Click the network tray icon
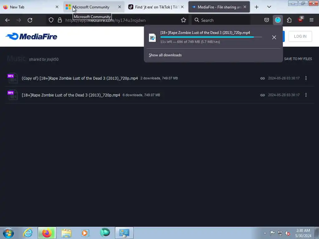The image size is (319, 239). point(280,233)
